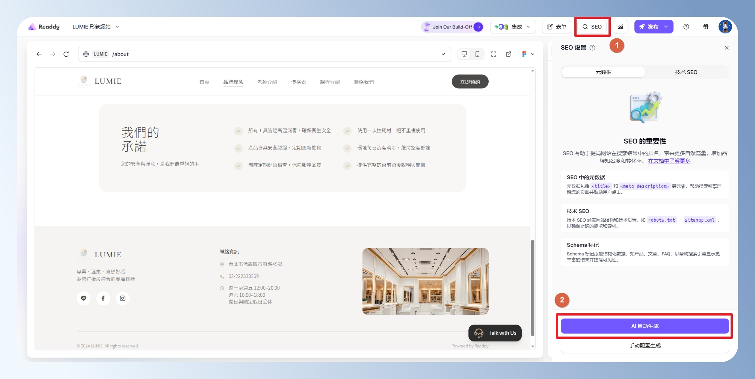This screenshot has height=379, width=755.
Task: Enter fullscreen preview mode
Action: (494, 54)
